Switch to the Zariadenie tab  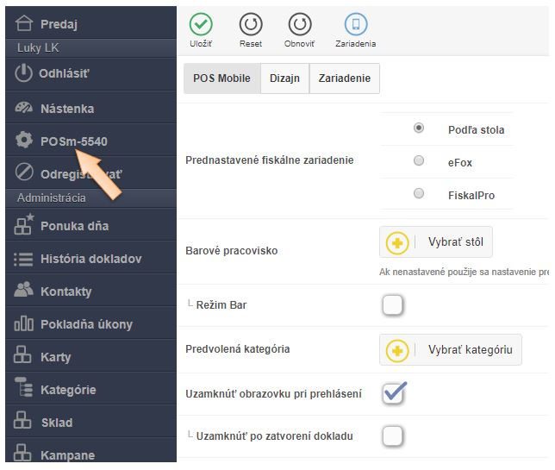[x=344, y=78]
